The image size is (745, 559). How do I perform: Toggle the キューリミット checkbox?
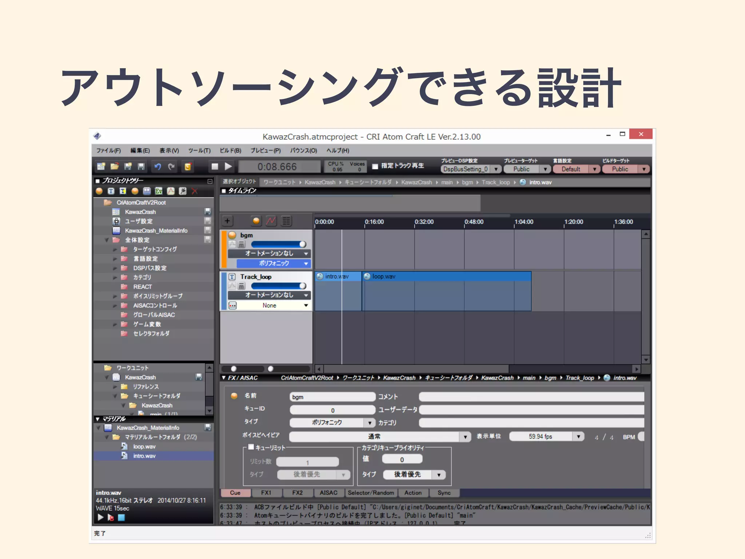pyautogui.click(x=251, y=447)
